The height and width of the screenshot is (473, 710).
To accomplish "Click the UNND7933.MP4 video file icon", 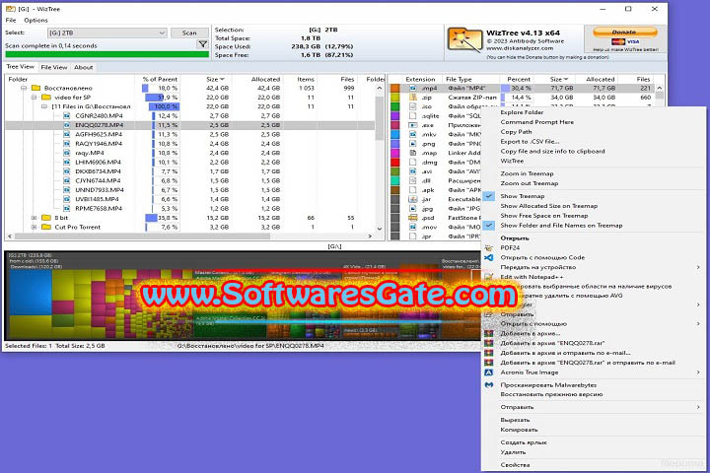I will (x=67, y=189).
